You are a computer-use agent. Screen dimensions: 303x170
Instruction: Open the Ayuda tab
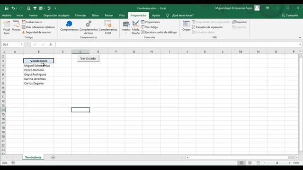pos(156,16)
